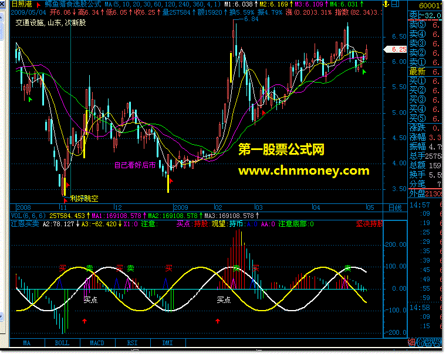This screenshot has height=354, width=446.
Task: Click the 2009 date on the time axis
Action: point(181,207)
